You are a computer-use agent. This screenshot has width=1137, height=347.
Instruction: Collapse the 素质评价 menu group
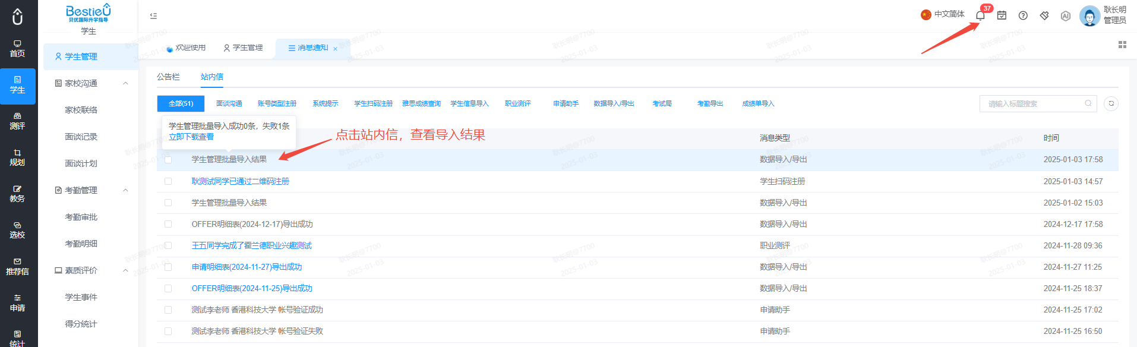pyautogui.click(x=125, y=270)
